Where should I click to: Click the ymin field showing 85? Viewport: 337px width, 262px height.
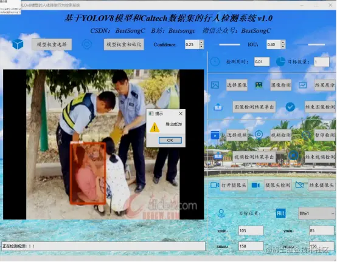click(322, 230)
